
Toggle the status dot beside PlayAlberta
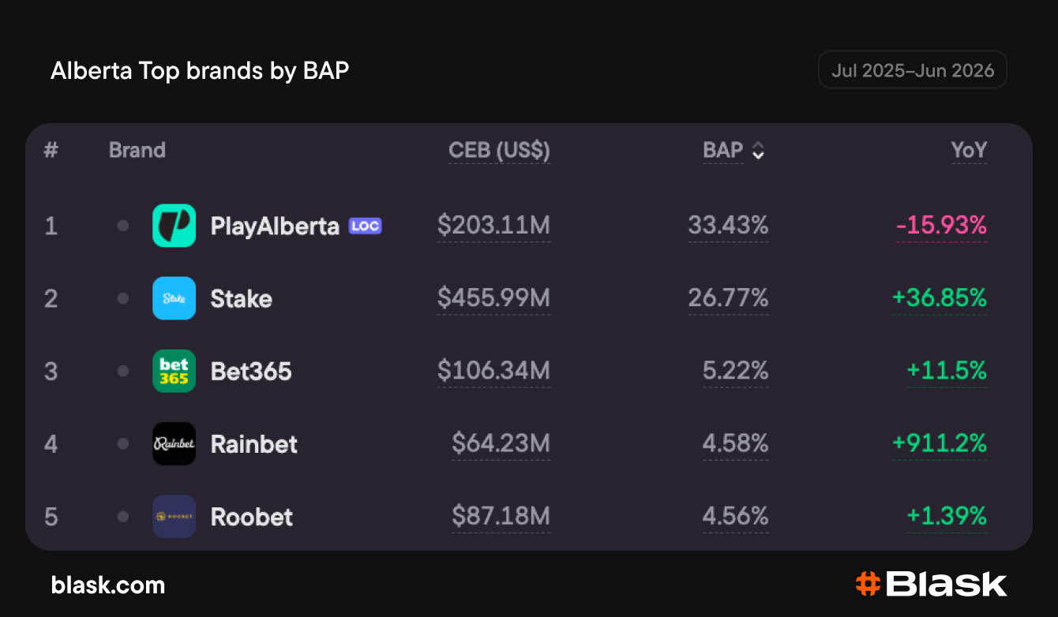pos(122,226)
